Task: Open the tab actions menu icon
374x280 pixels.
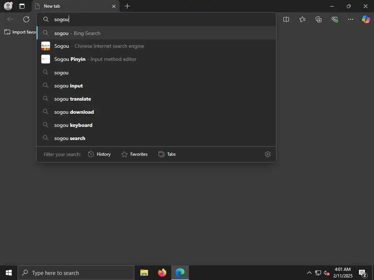Action: click(x=22, y=6)
